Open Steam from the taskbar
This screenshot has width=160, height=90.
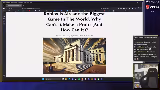[76, 79]
